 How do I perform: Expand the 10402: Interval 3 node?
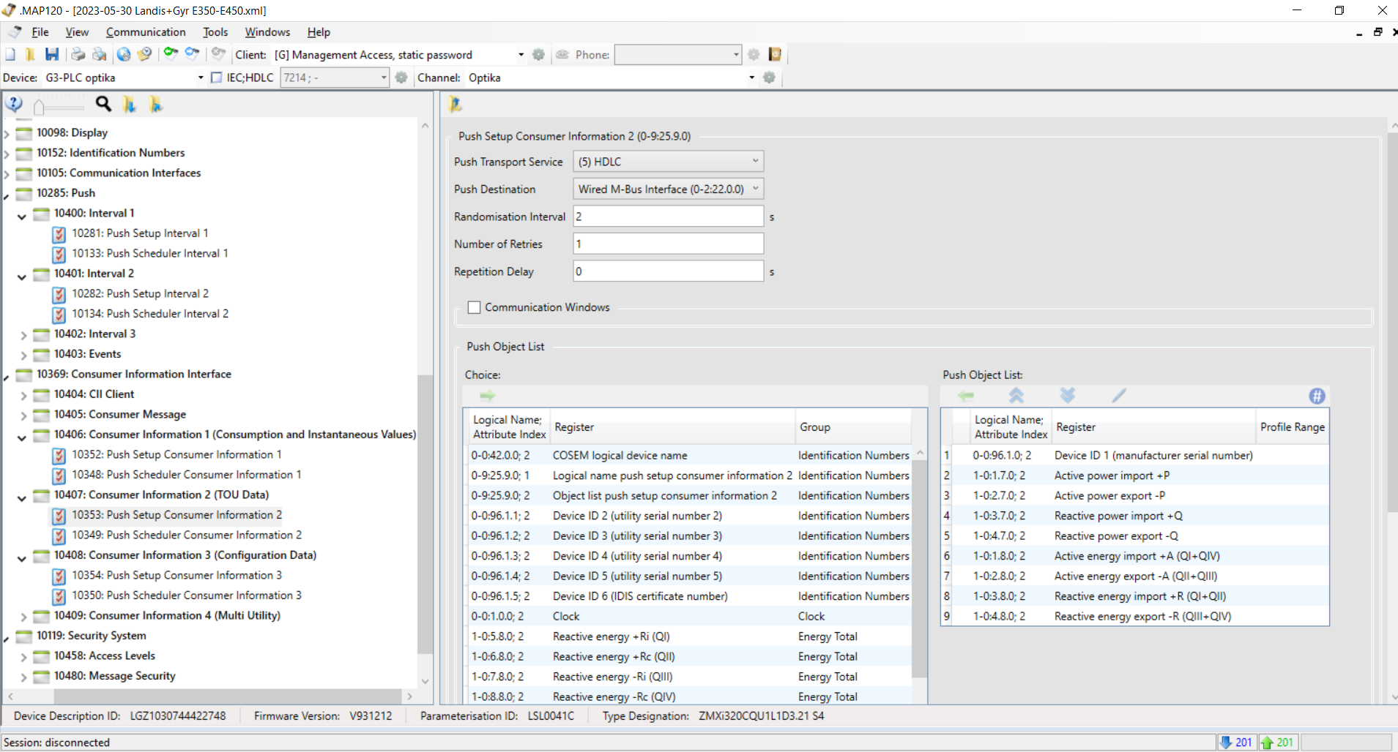coord(23,335)
